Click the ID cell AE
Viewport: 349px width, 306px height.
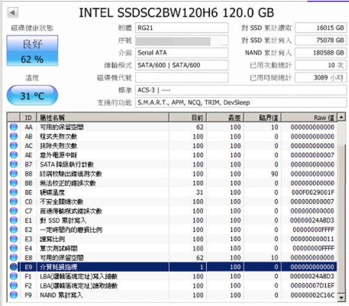29,155
